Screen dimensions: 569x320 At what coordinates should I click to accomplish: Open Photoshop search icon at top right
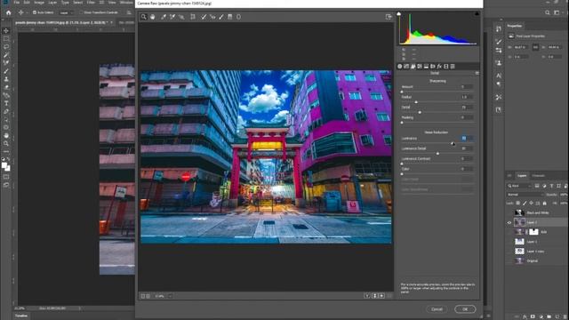pyautogui.click(x=548, y=12)
